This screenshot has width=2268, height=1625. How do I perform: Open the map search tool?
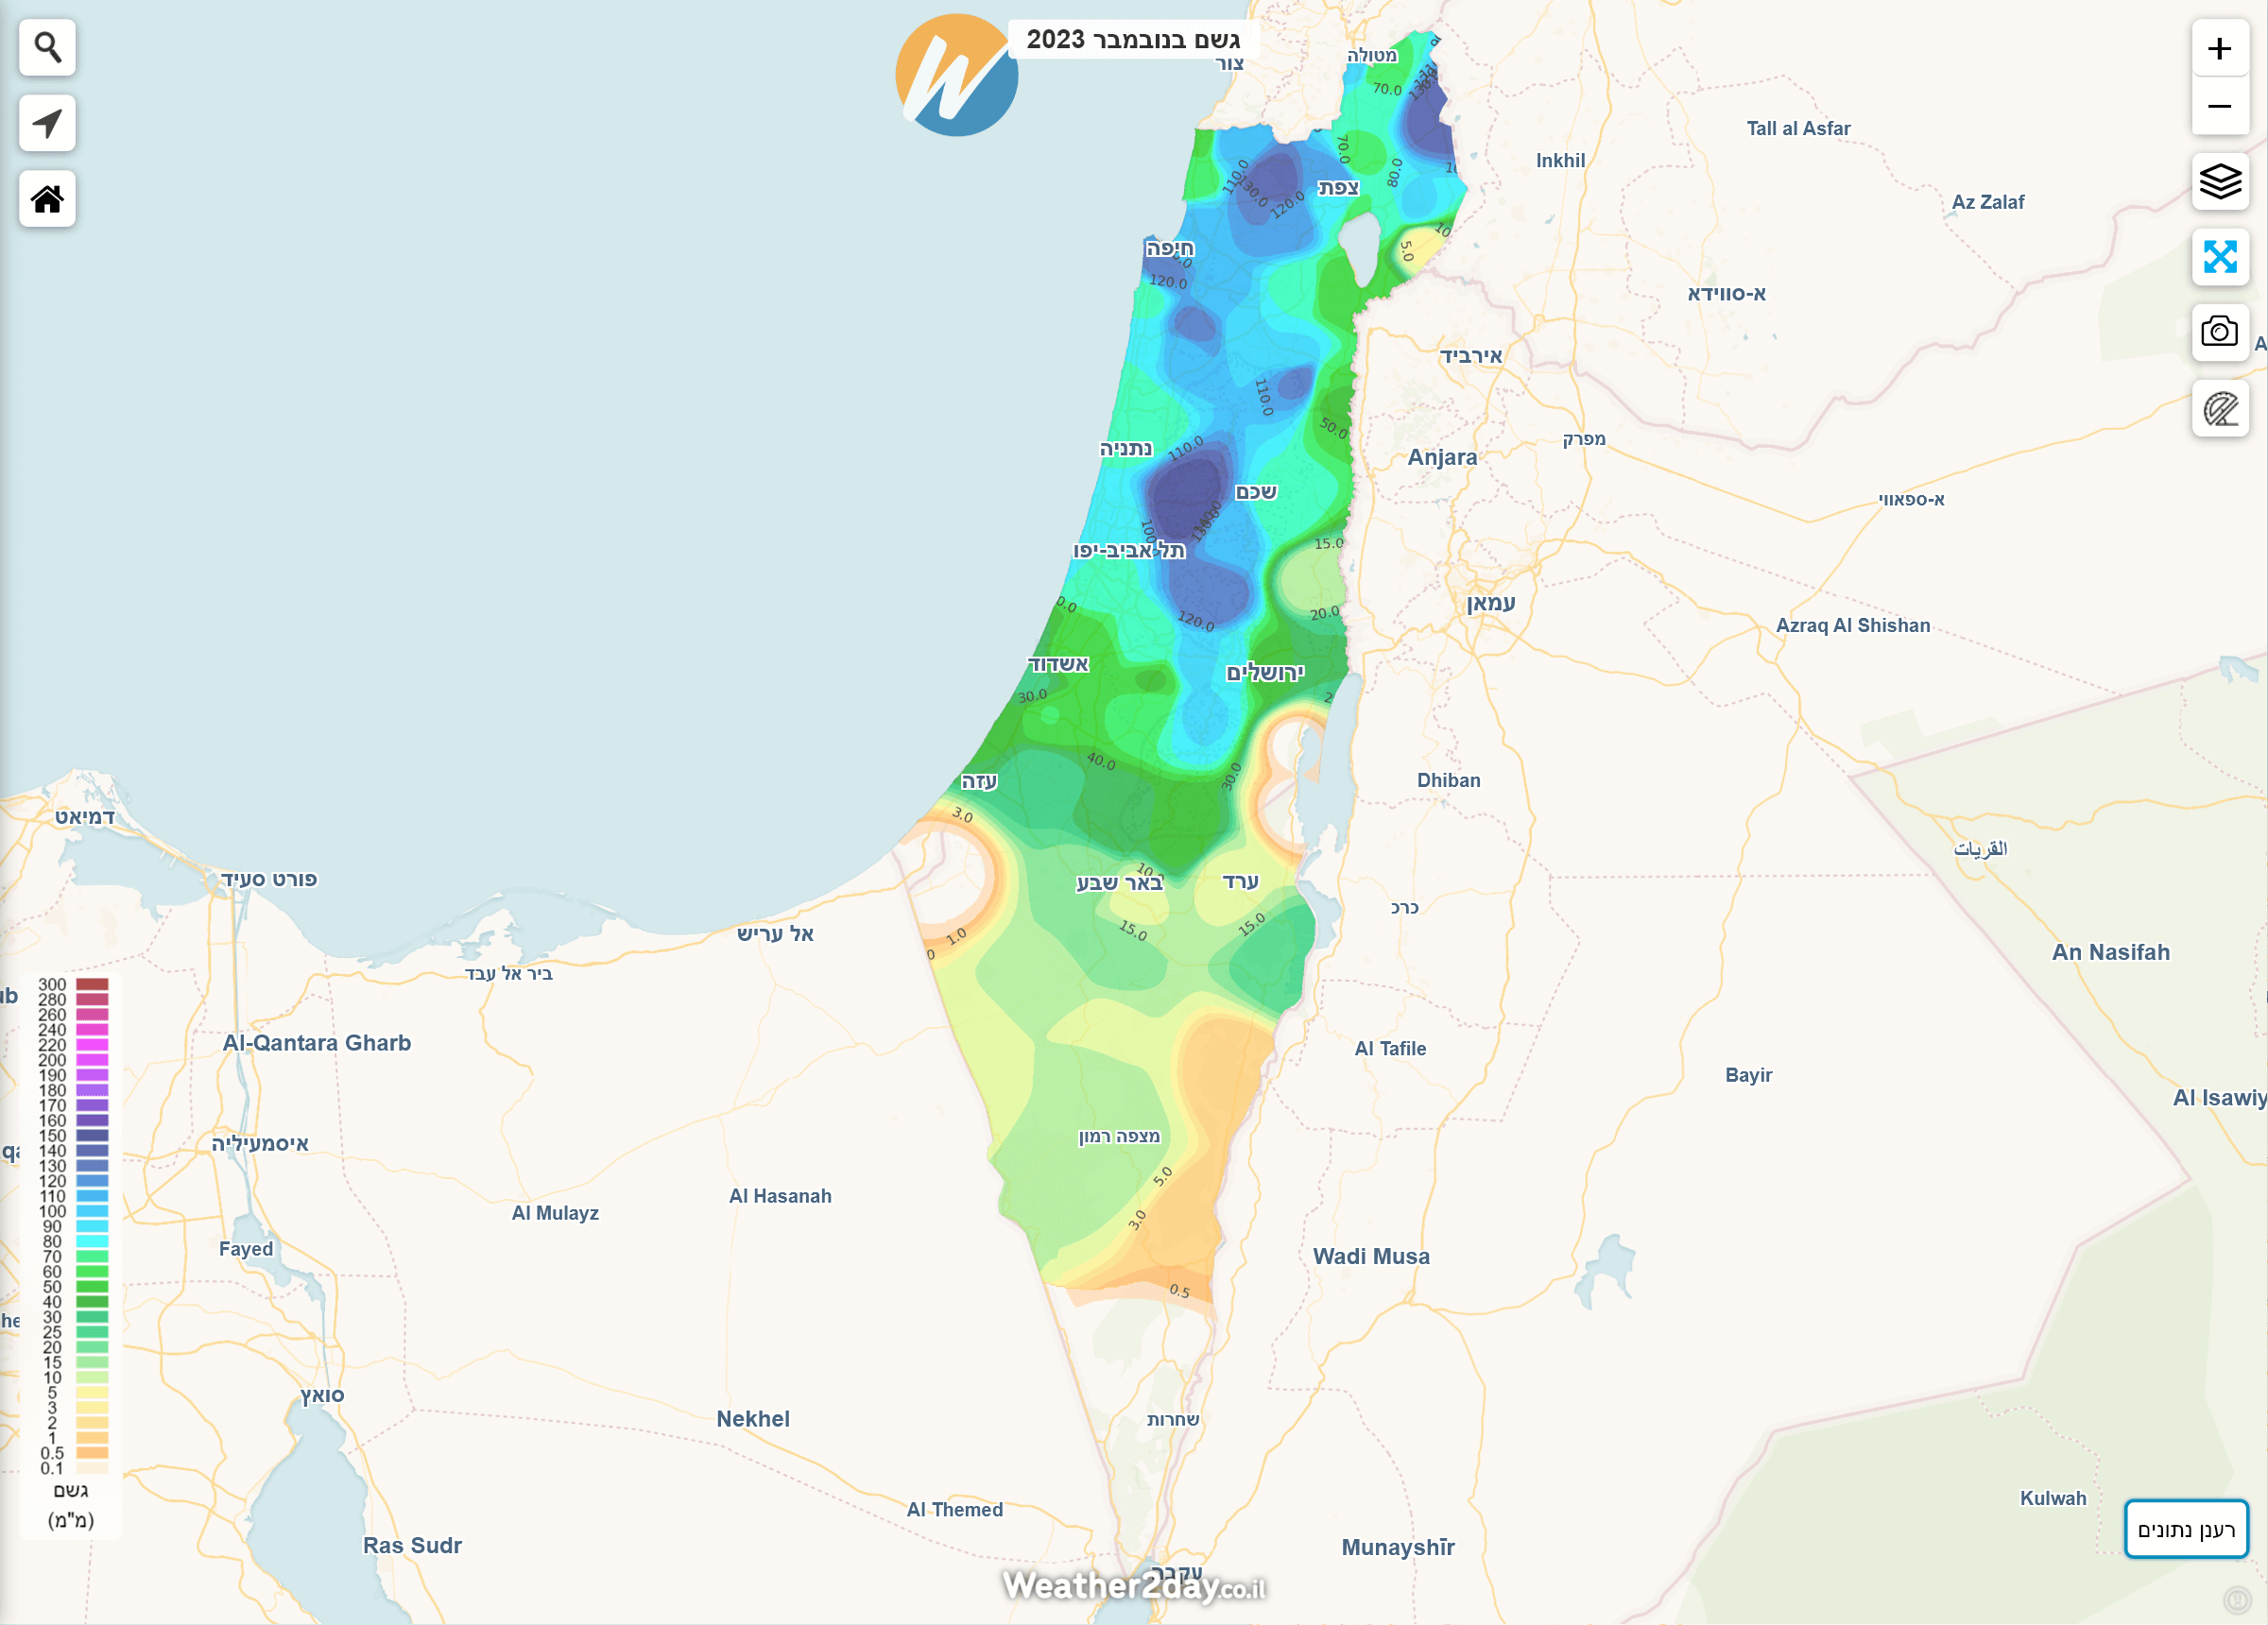coord(47,47)
